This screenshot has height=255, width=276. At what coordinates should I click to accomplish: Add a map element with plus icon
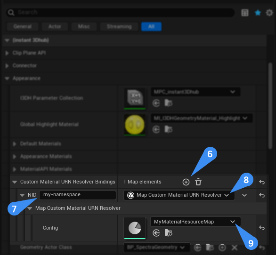point(186,182)
